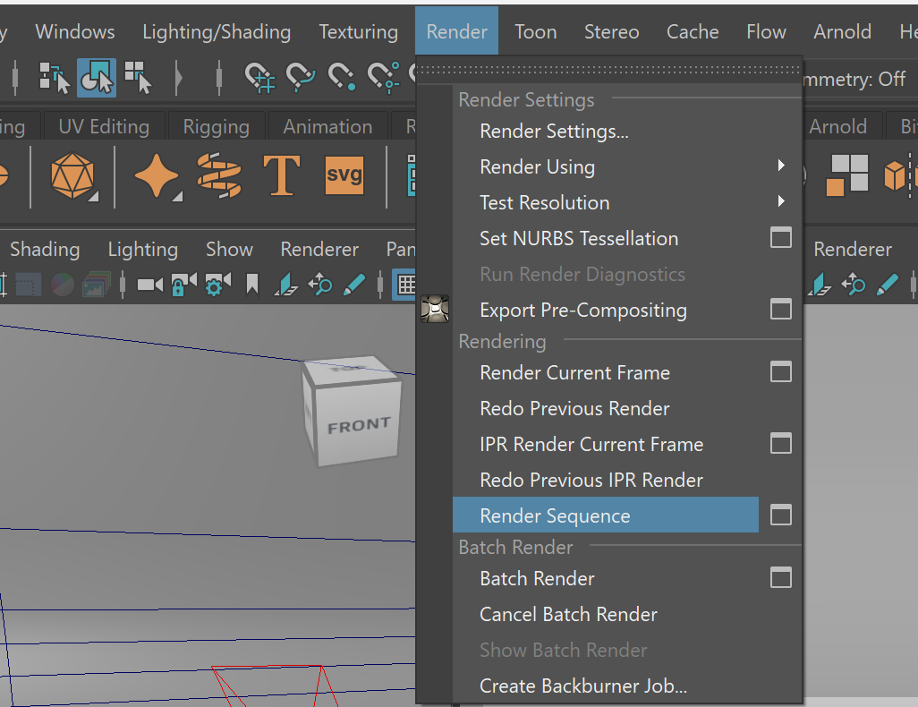Viewport: 918px width, 707px height.
Task: Click the menu tear-off dotted bar
Action: pos(609,68)
